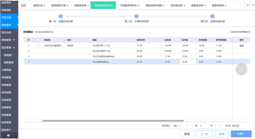The width and height of the screenshot is (255, 139).
Task: Check the select-all checkbox in table header
Action: coord(38,40)
